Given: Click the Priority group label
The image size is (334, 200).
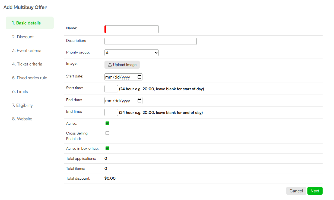Looking at the screenshot, I should click(78, 52).
